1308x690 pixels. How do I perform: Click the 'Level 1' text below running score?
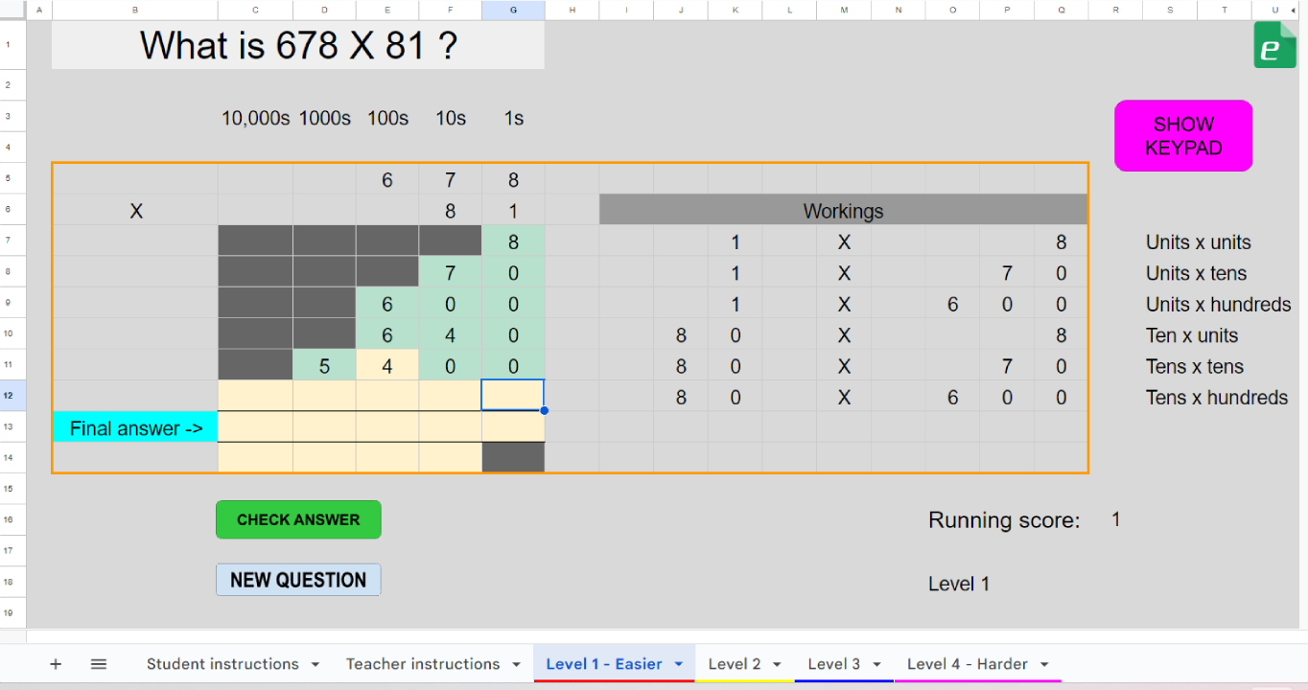959,584
